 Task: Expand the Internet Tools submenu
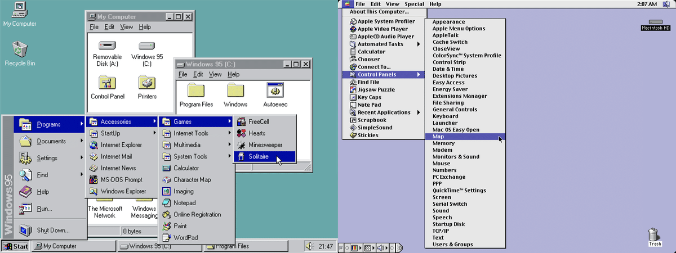(x=196, y=133)
